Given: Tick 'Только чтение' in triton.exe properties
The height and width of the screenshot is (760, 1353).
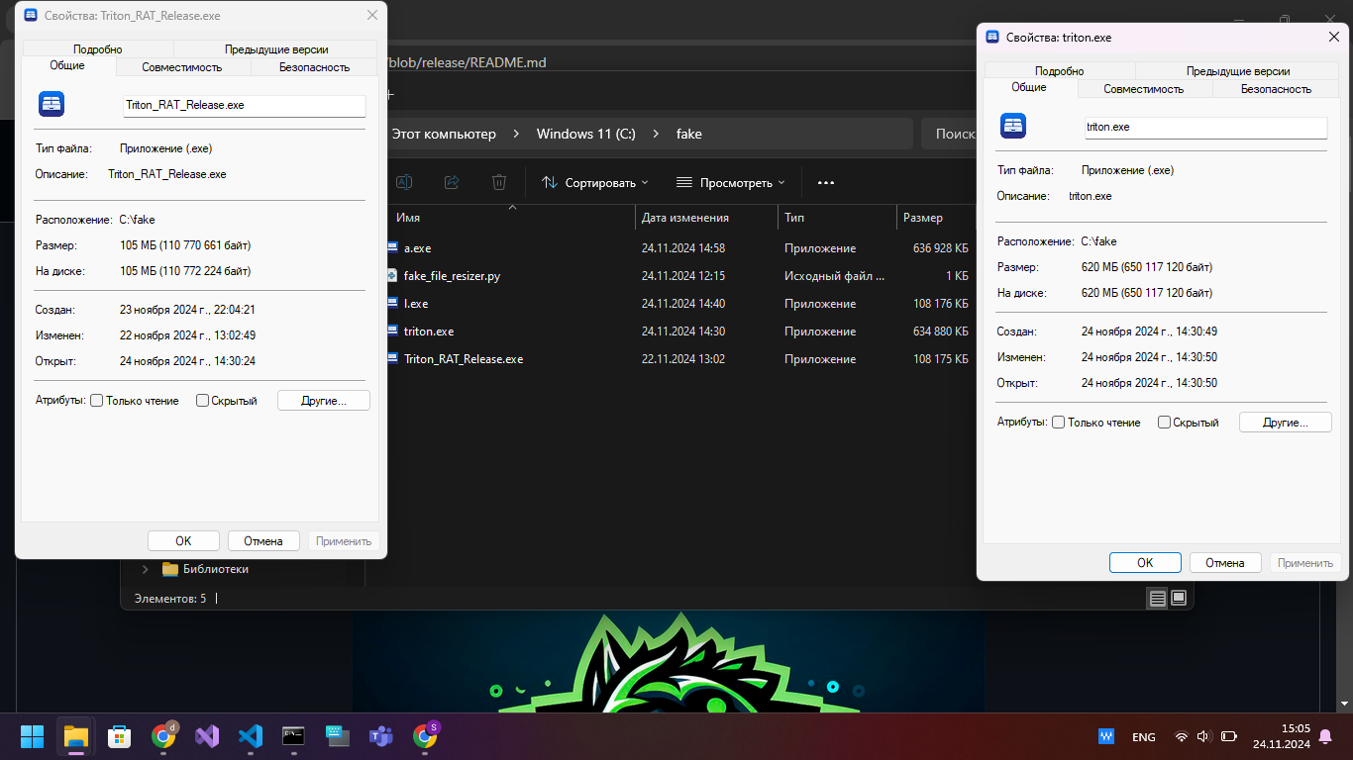Looking at the screenshot, I should [1058, 423].
